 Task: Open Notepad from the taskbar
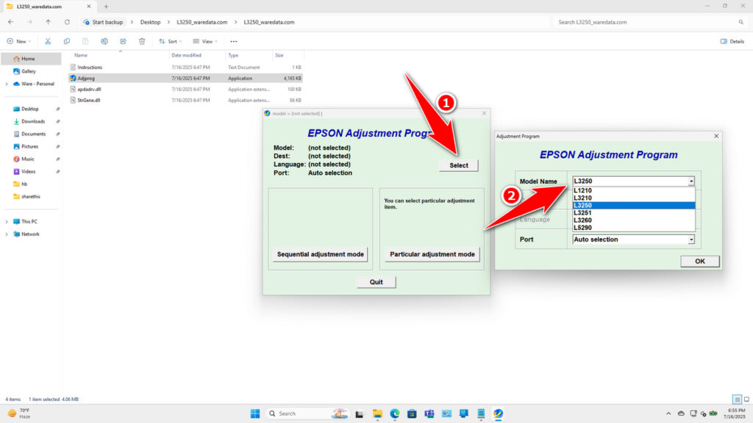point(481,413)
